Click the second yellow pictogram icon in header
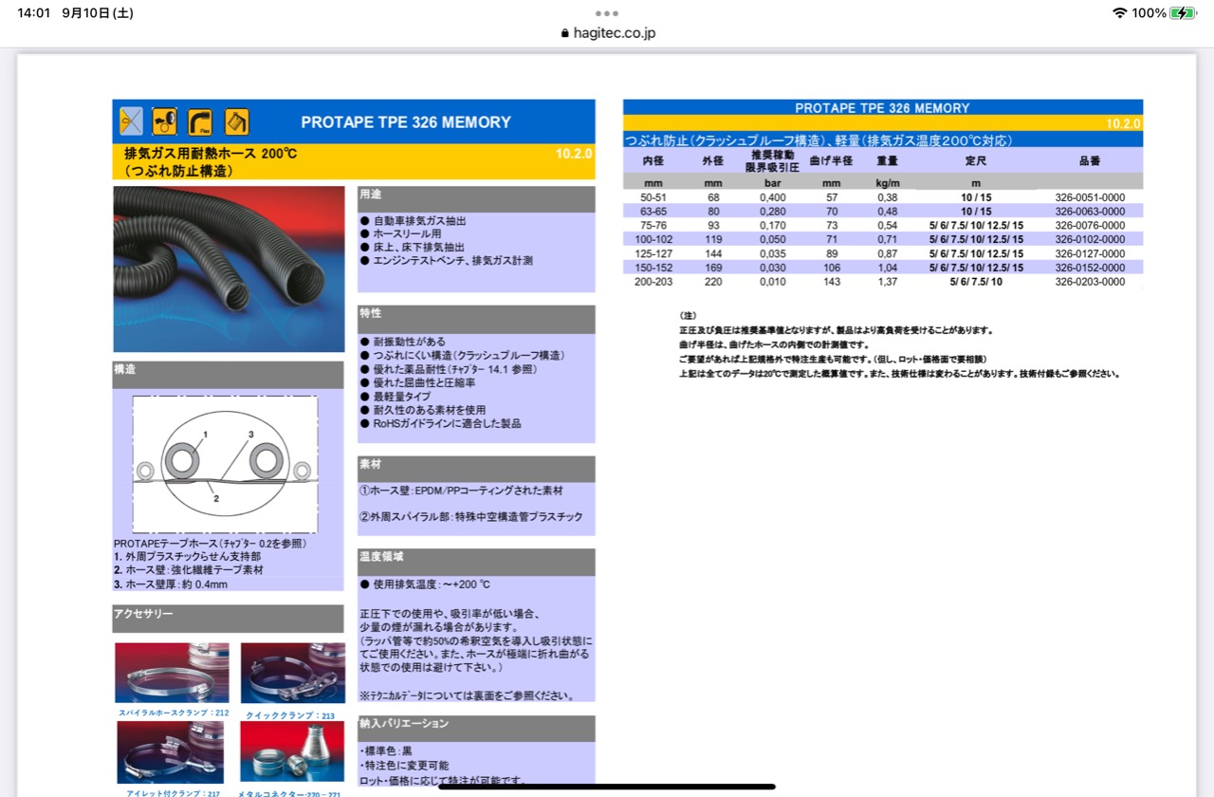Image resolution: width=1214 pixels, height=797 pixels. tap(165, 121)
